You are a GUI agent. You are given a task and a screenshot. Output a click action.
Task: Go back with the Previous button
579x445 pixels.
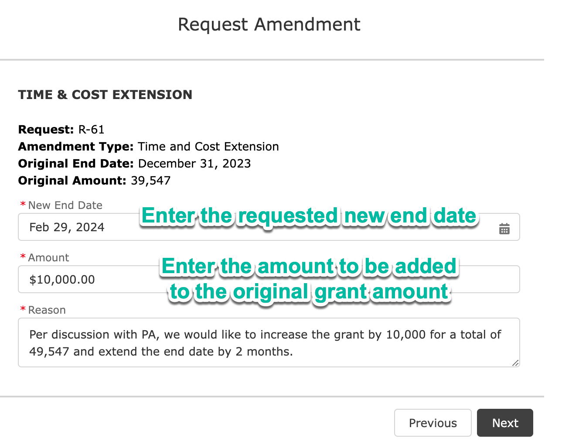point(433,423)
